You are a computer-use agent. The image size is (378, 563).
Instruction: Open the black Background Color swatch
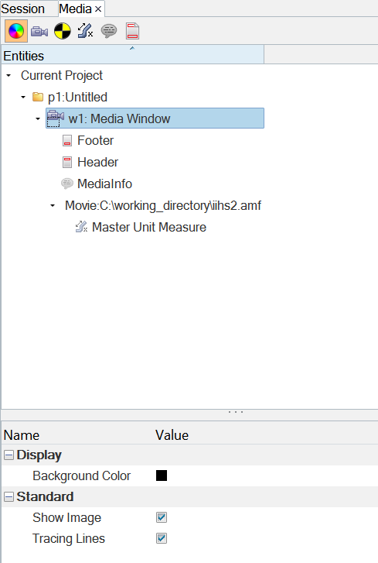coord(162,475)
